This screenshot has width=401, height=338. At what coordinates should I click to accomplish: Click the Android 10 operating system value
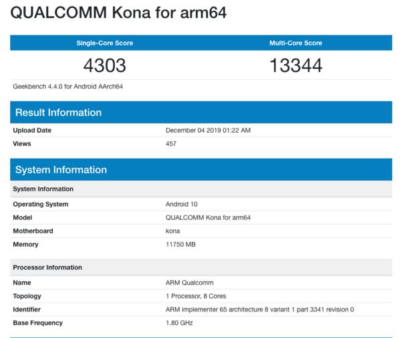pyautogui.click(x=181, y=204)
